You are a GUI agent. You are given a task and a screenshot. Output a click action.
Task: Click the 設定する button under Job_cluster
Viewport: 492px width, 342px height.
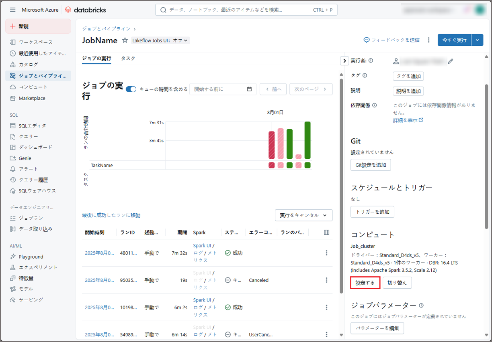click(x=365, y=283)
